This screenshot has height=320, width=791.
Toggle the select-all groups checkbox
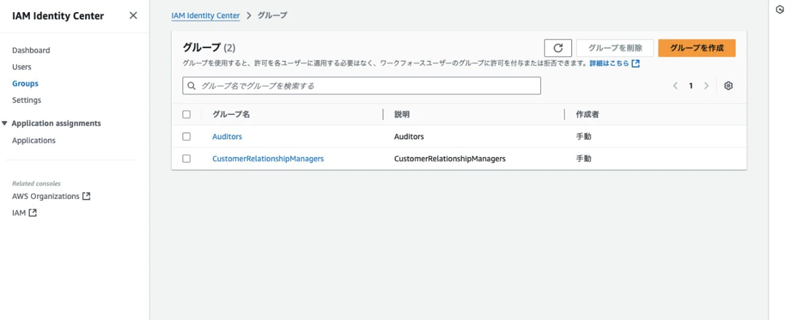186,114
